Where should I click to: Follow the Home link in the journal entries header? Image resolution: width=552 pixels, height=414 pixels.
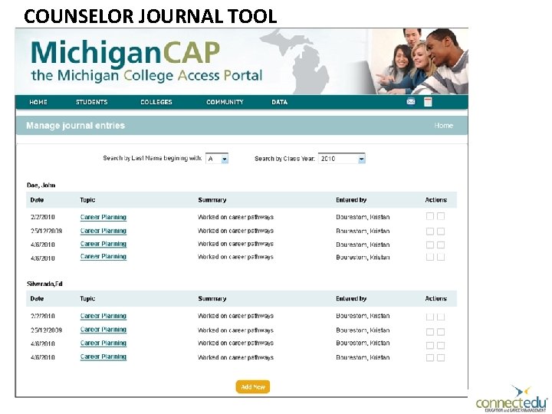pos(444,126)
